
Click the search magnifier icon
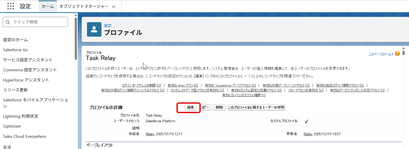coord(8,22)
